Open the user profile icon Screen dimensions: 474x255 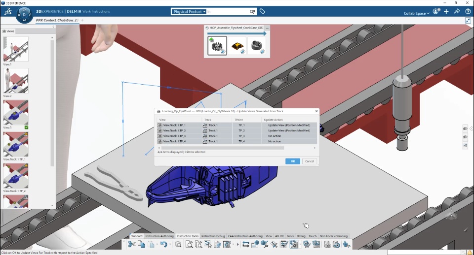(436, 11)
